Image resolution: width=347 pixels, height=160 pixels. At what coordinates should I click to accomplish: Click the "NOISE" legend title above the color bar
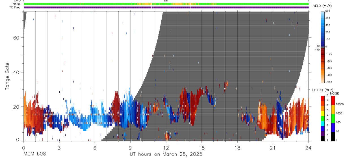coord(334,93)
